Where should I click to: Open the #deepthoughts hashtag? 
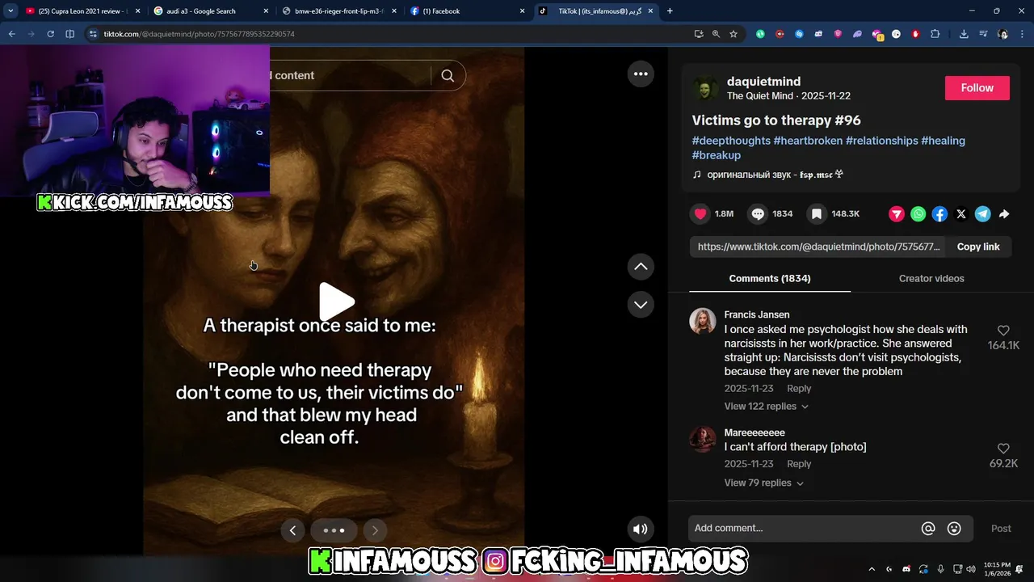click(731, 141)
